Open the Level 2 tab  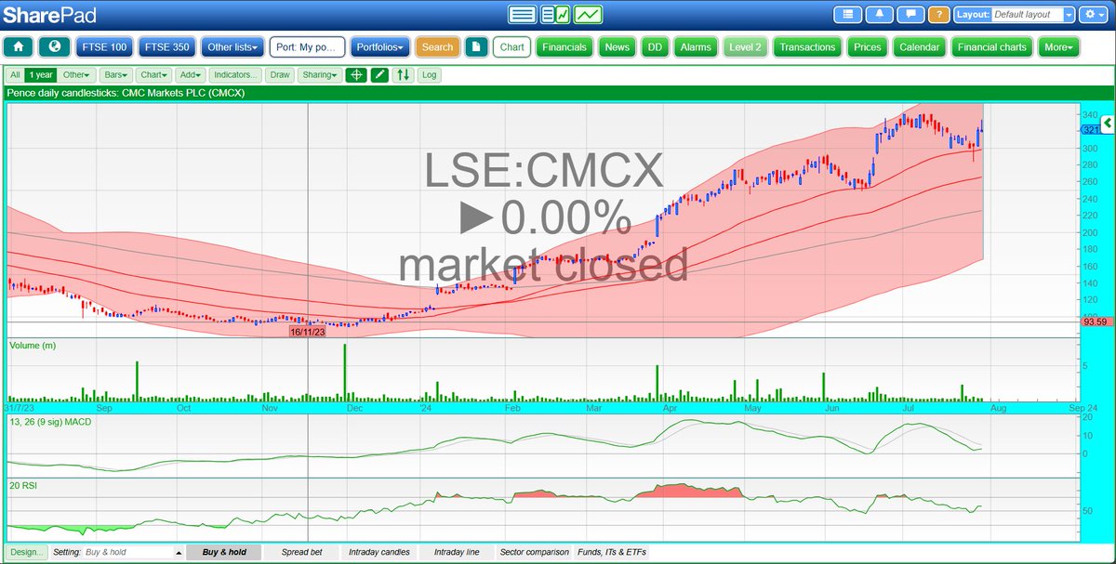tap(745, 46)
